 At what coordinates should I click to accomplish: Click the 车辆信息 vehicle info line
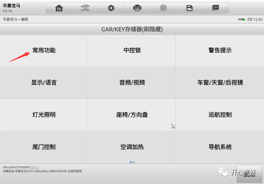coord(42,171)
